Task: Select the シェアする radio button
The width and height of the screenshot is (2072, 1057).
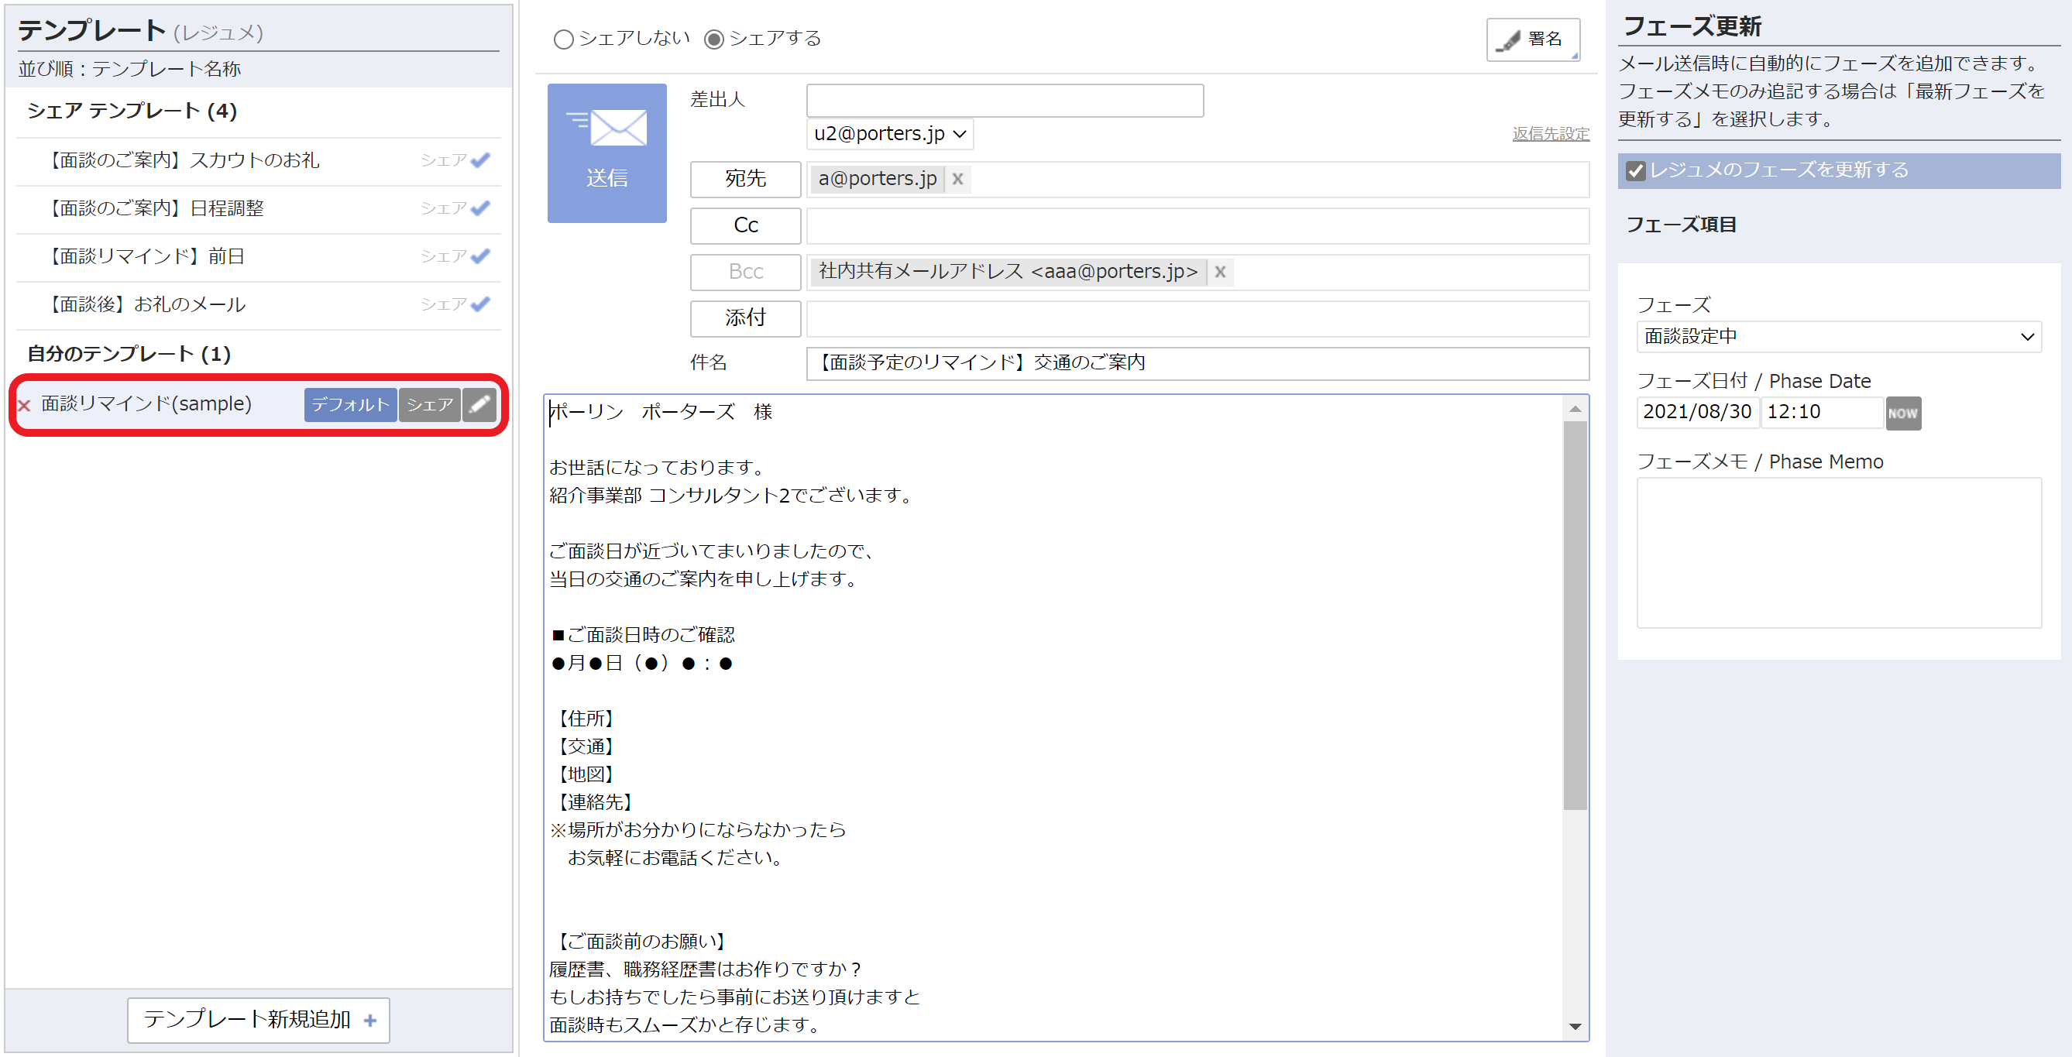Action: tap(713, 39)
